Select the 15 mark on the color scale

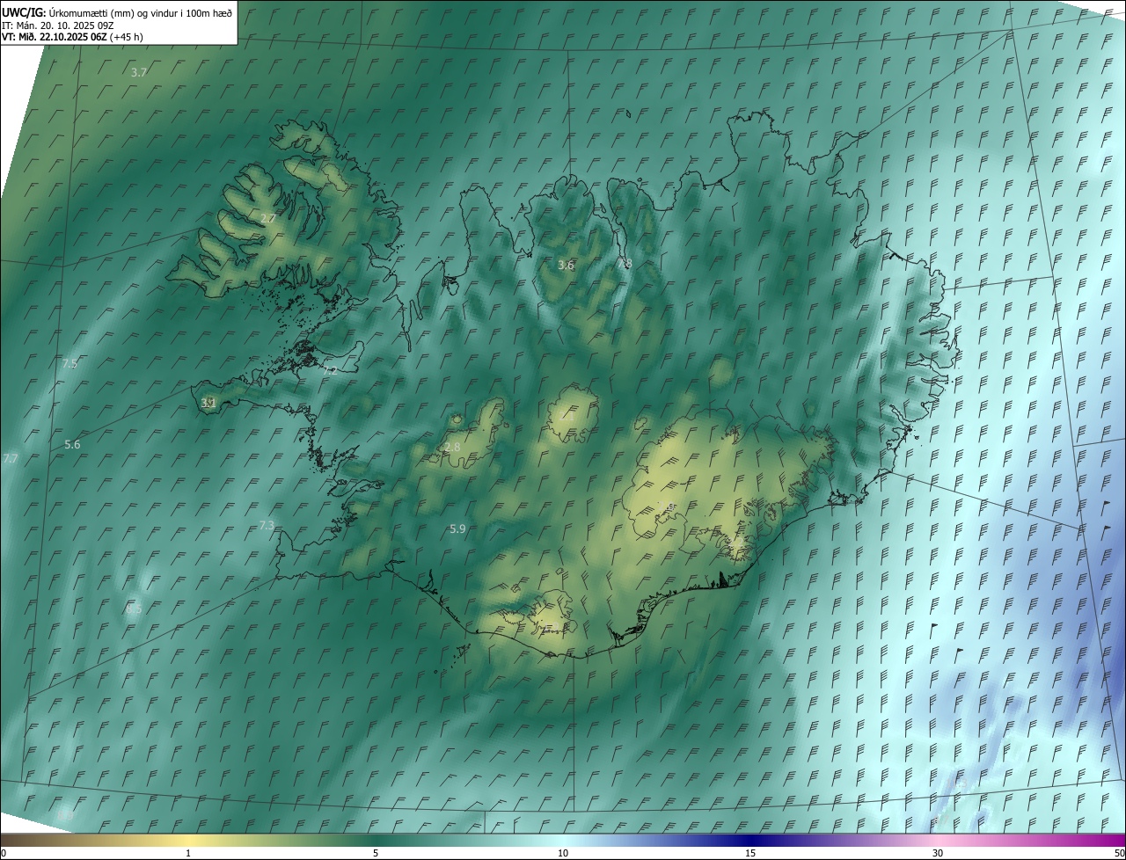point(750,853)
